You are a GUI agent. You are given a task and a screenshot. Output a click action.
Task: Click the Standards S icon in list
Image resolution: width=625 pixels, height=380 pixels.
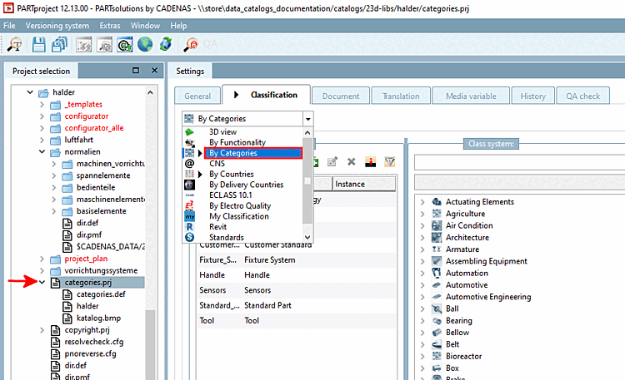[189, 237]
